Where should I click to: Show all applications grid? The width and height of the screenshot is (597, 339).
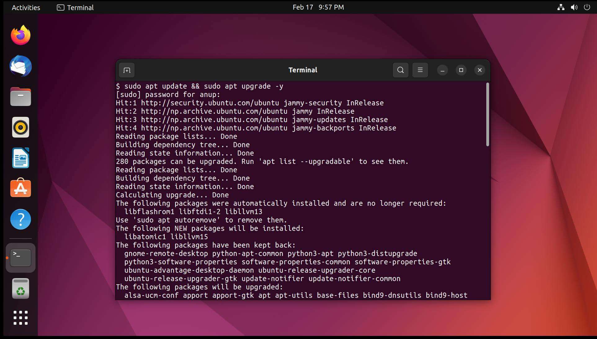coord(20,318)
